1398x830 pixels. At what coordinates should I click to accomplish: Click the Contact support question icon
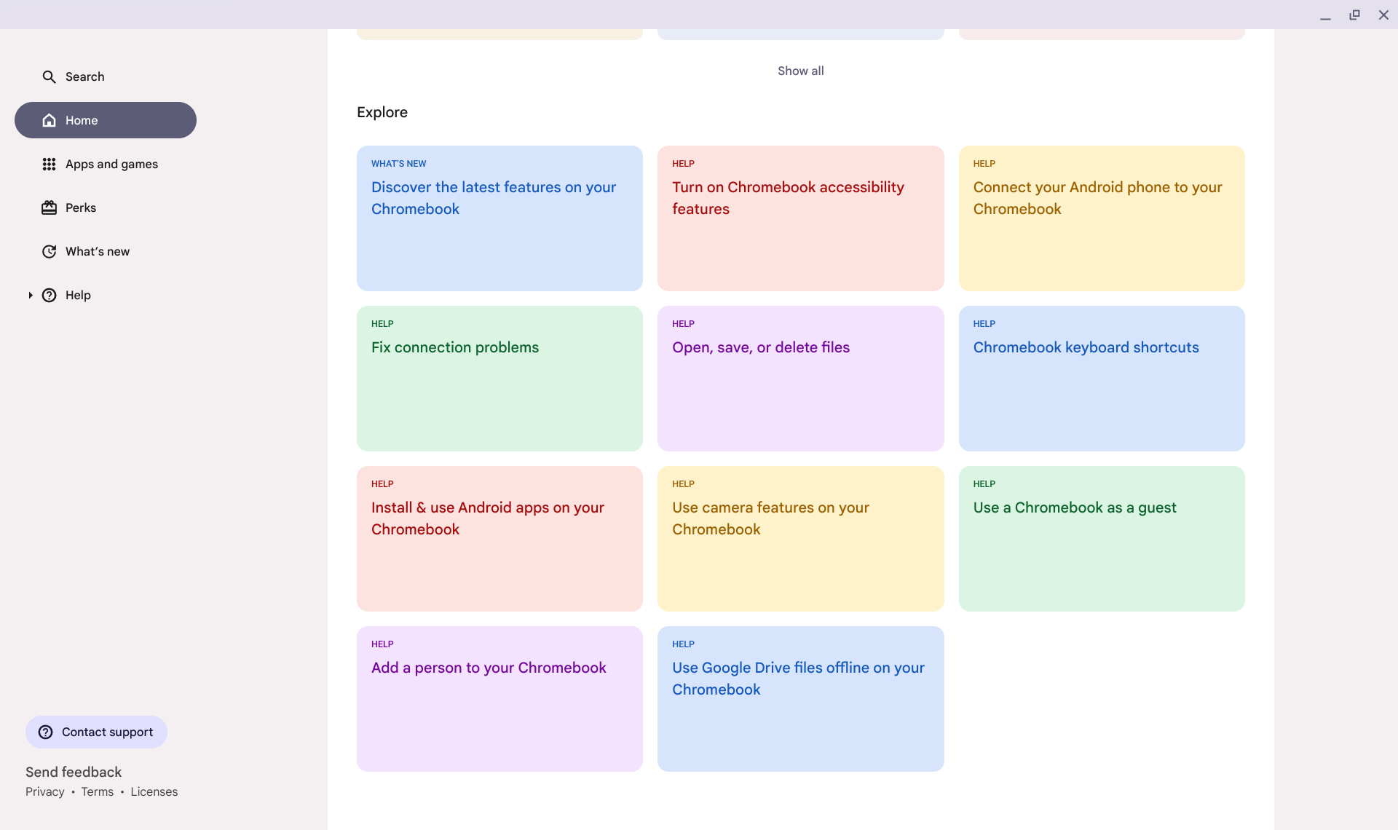coord(46,732)
